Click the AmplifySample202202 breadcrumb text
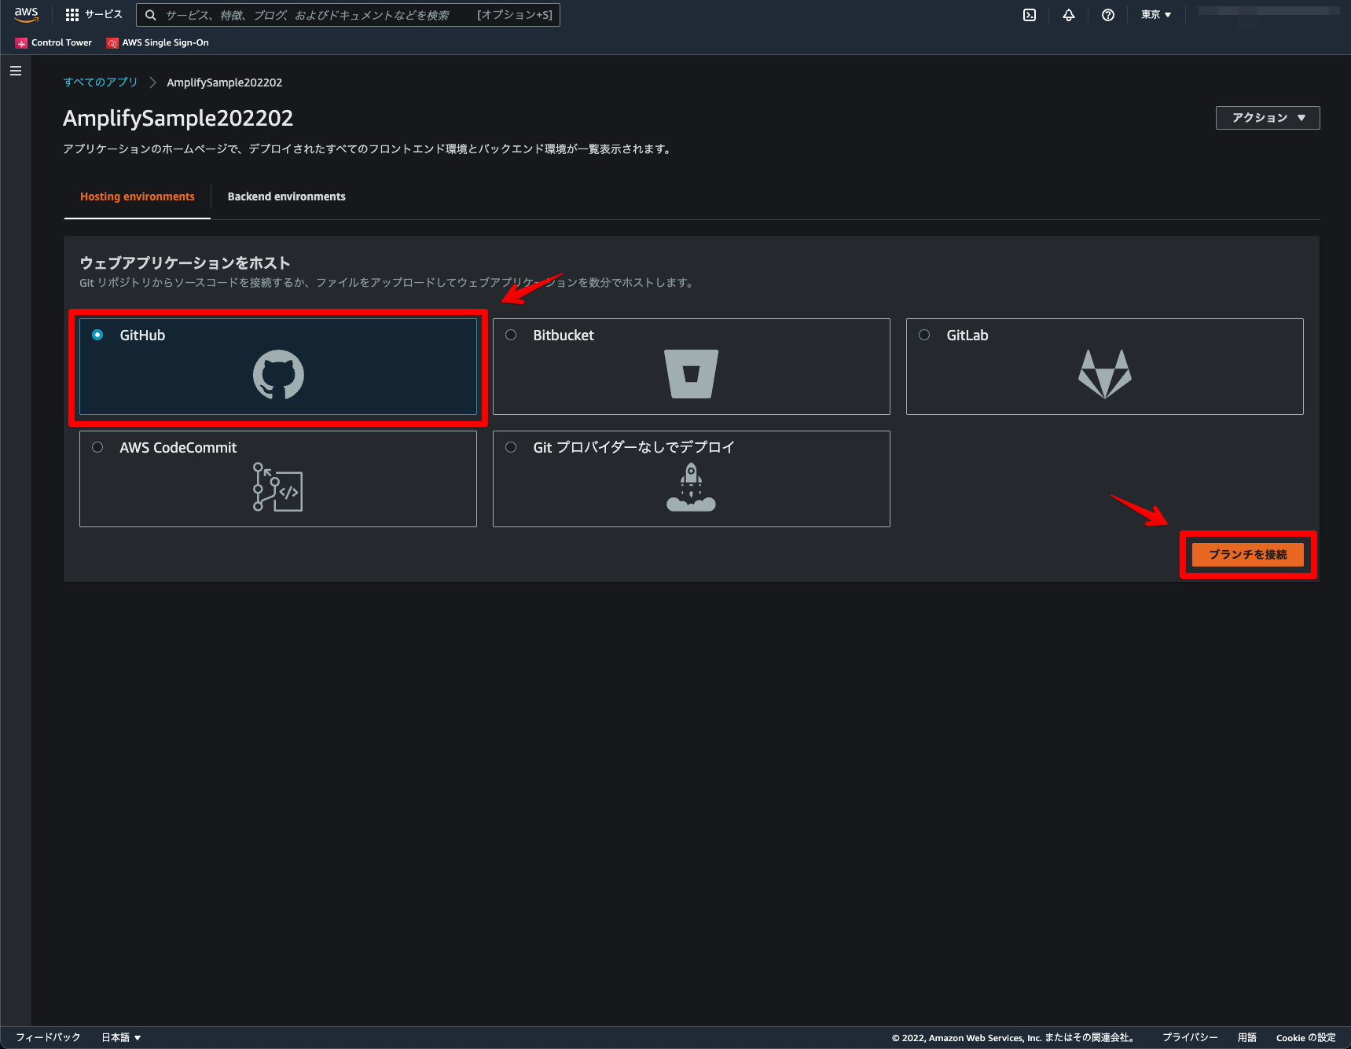This screenshot has width=1351, height=1049. click(x=225, y=83)
